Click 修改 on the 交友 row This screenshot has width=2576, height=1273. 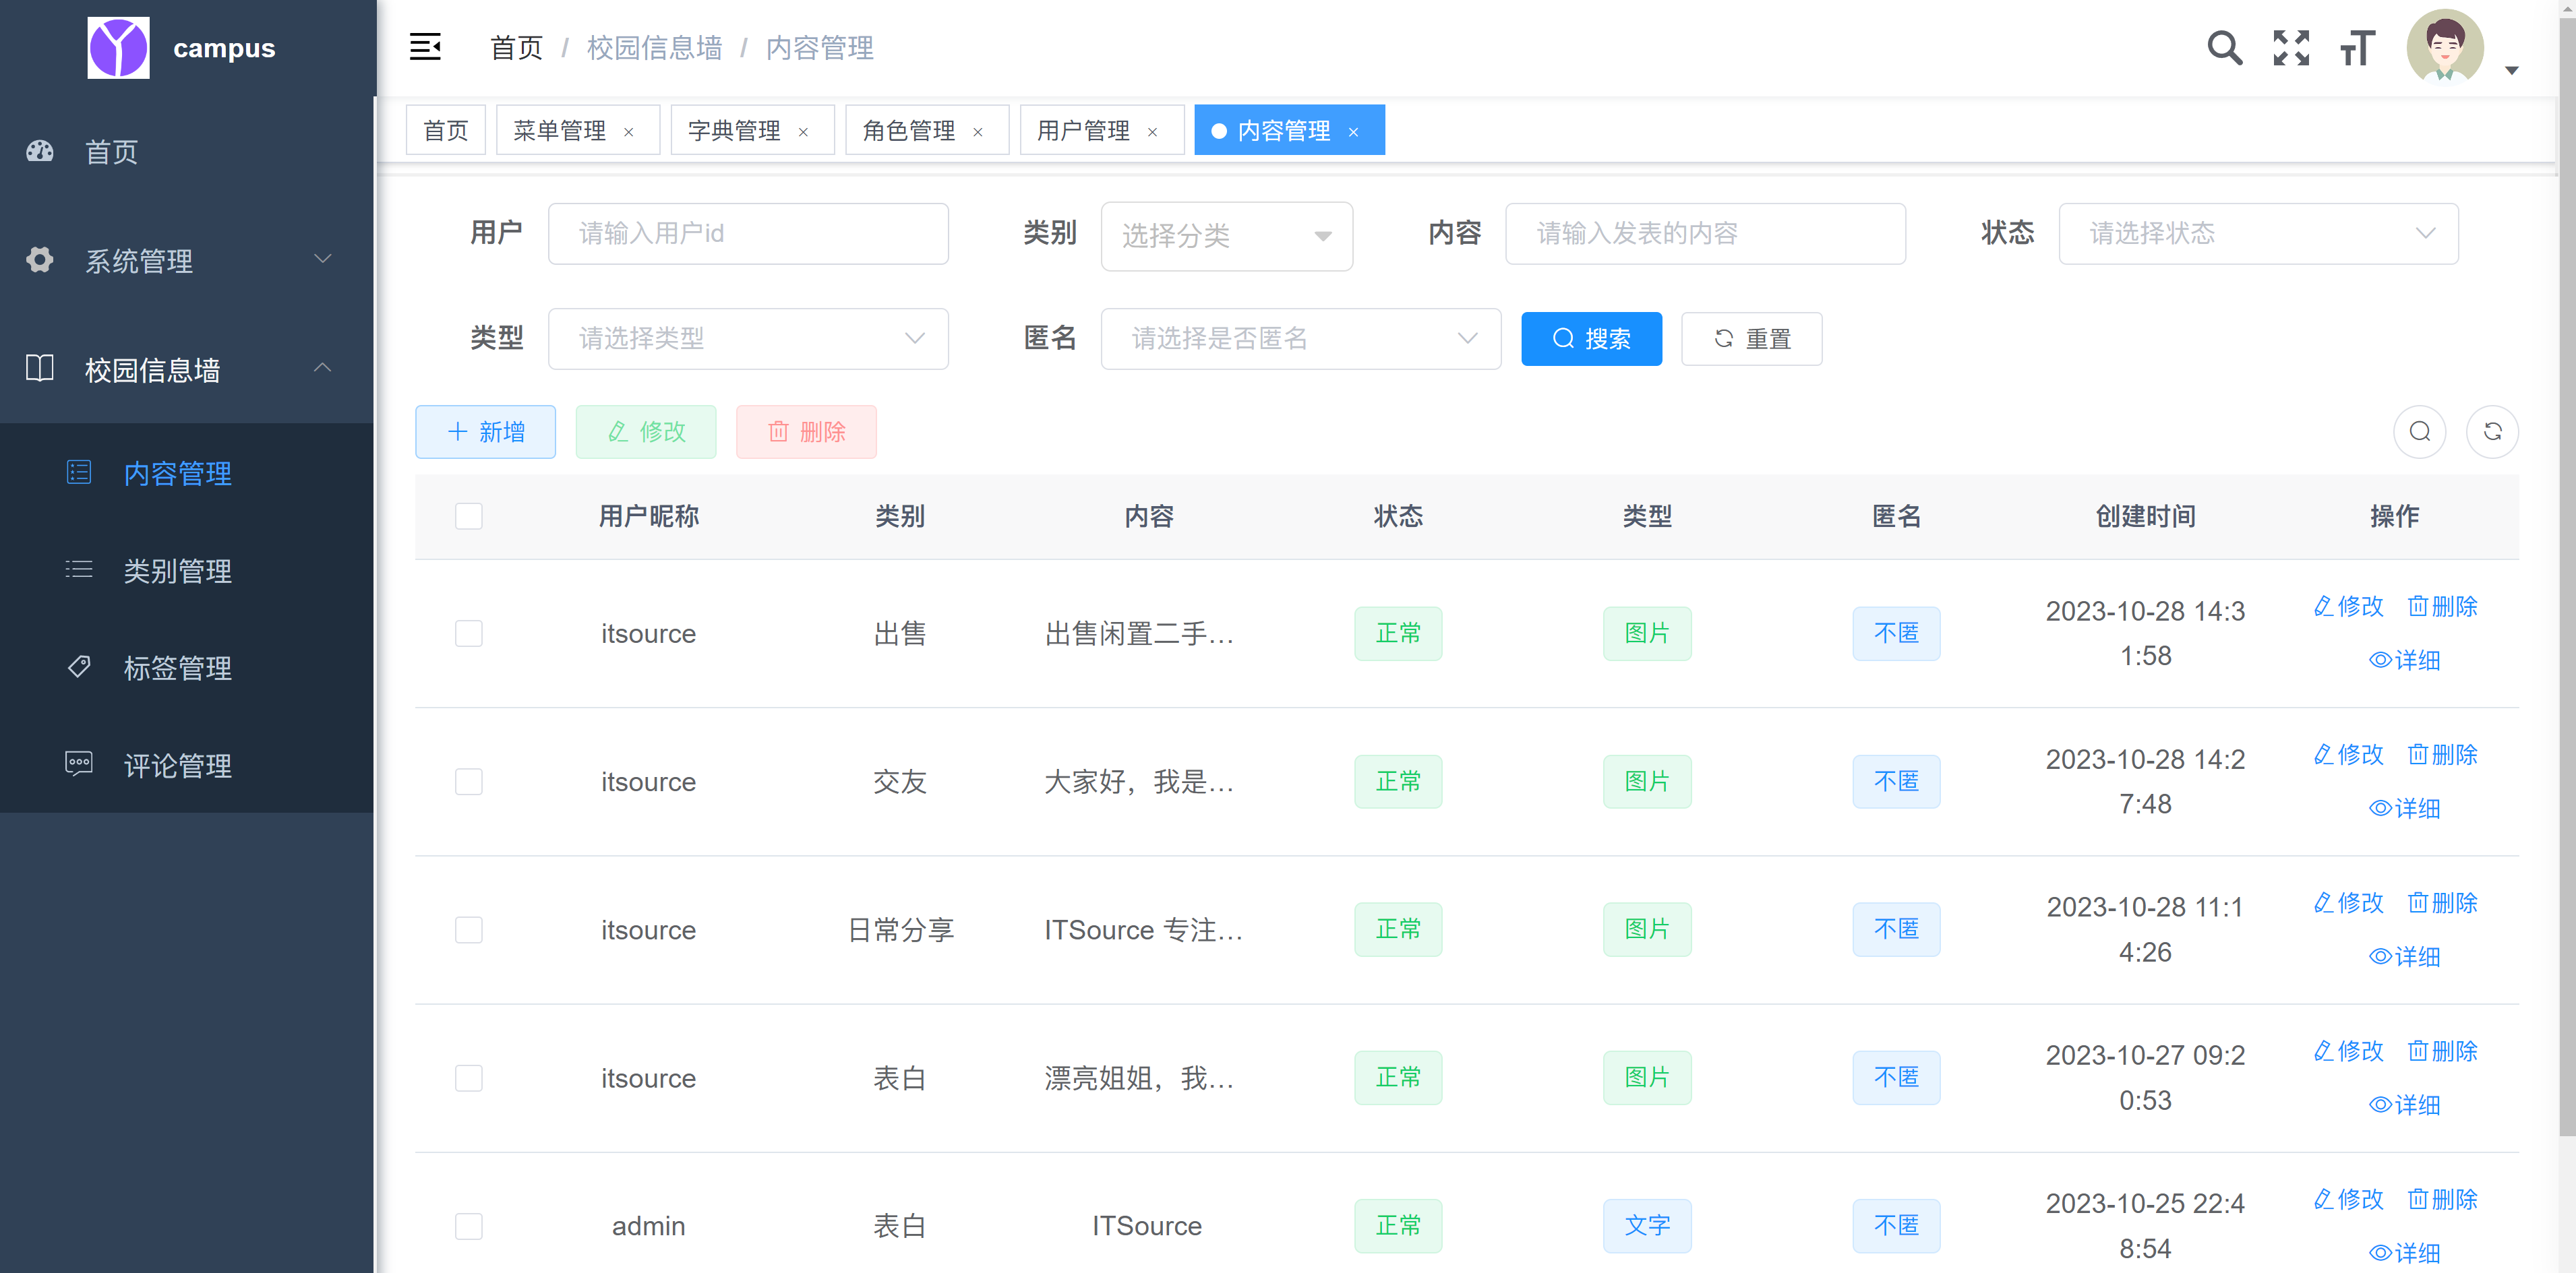2348,754
